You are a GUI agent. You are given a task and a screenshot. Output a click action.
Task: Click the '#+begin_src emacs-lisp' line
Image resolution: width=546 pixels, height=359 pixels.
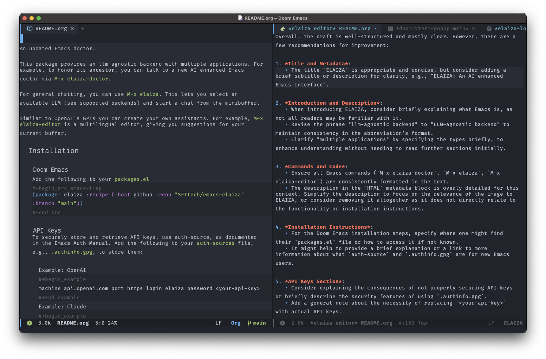67,188
